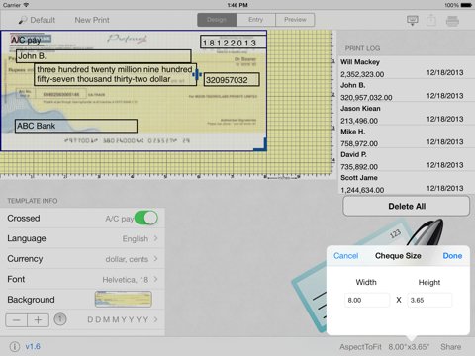Tap the Font row label
The image size is (475, 356).
click(x=16, y=279)
